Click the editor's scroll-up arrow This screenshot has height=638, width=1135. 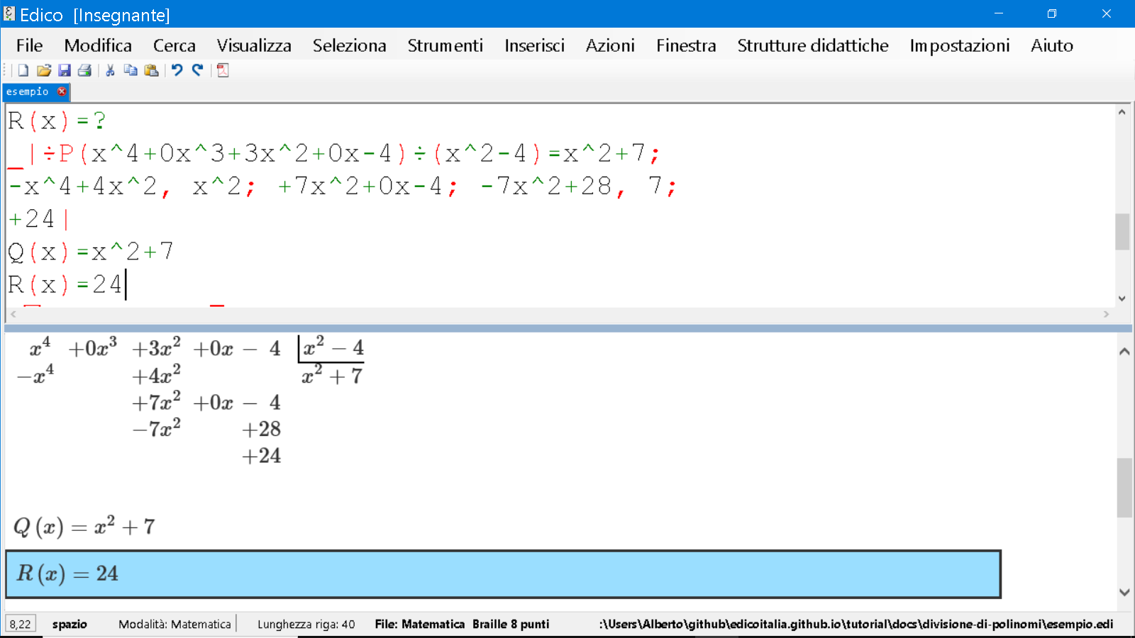click(x=1122, y=112)
